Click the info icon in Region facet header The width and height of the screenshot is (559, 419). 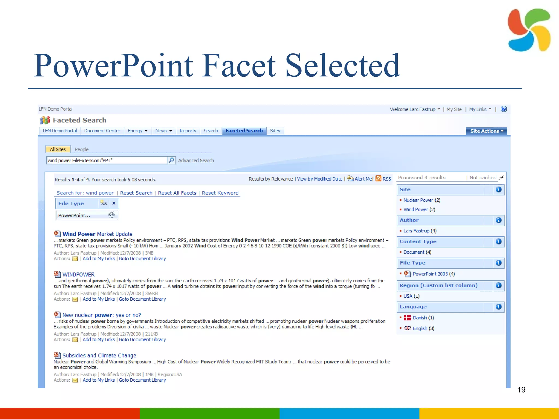pos(498,285)
